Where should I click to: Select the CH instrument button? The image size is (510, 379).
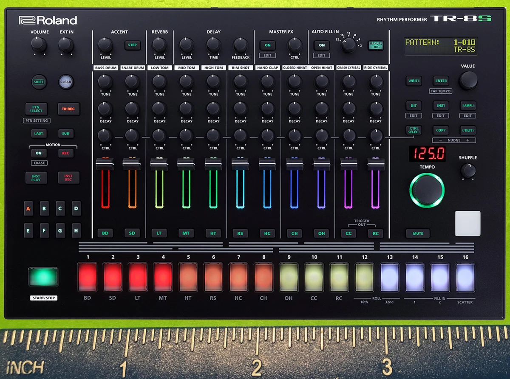coord(295,233)
